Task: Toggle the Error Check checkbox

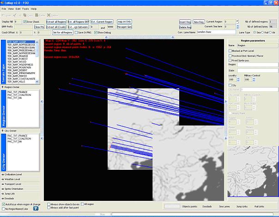Action: (25, 22)
